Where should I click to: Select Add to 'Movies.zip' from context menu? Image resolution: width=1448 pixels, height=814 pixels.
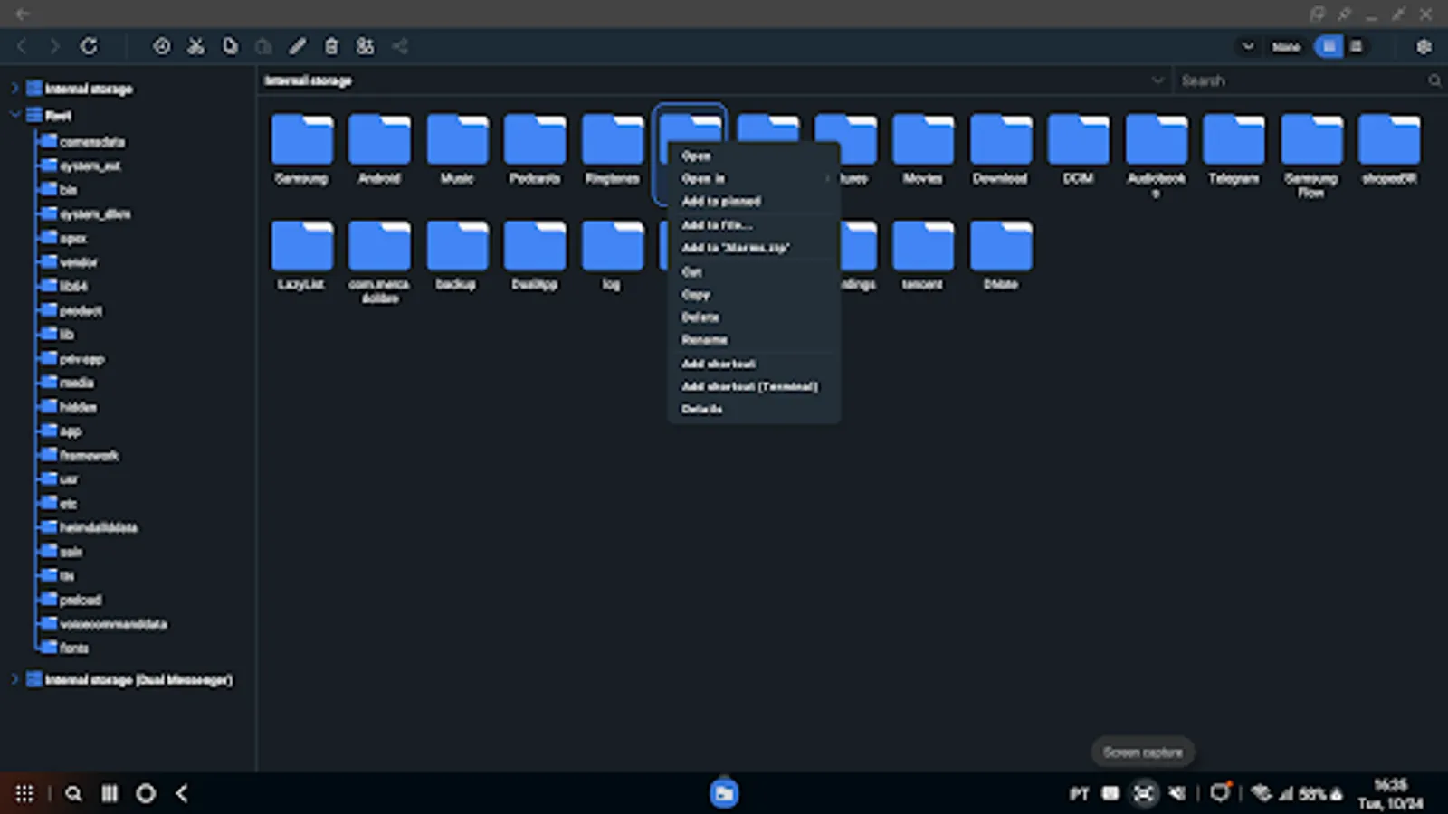(x=736, y=248)
